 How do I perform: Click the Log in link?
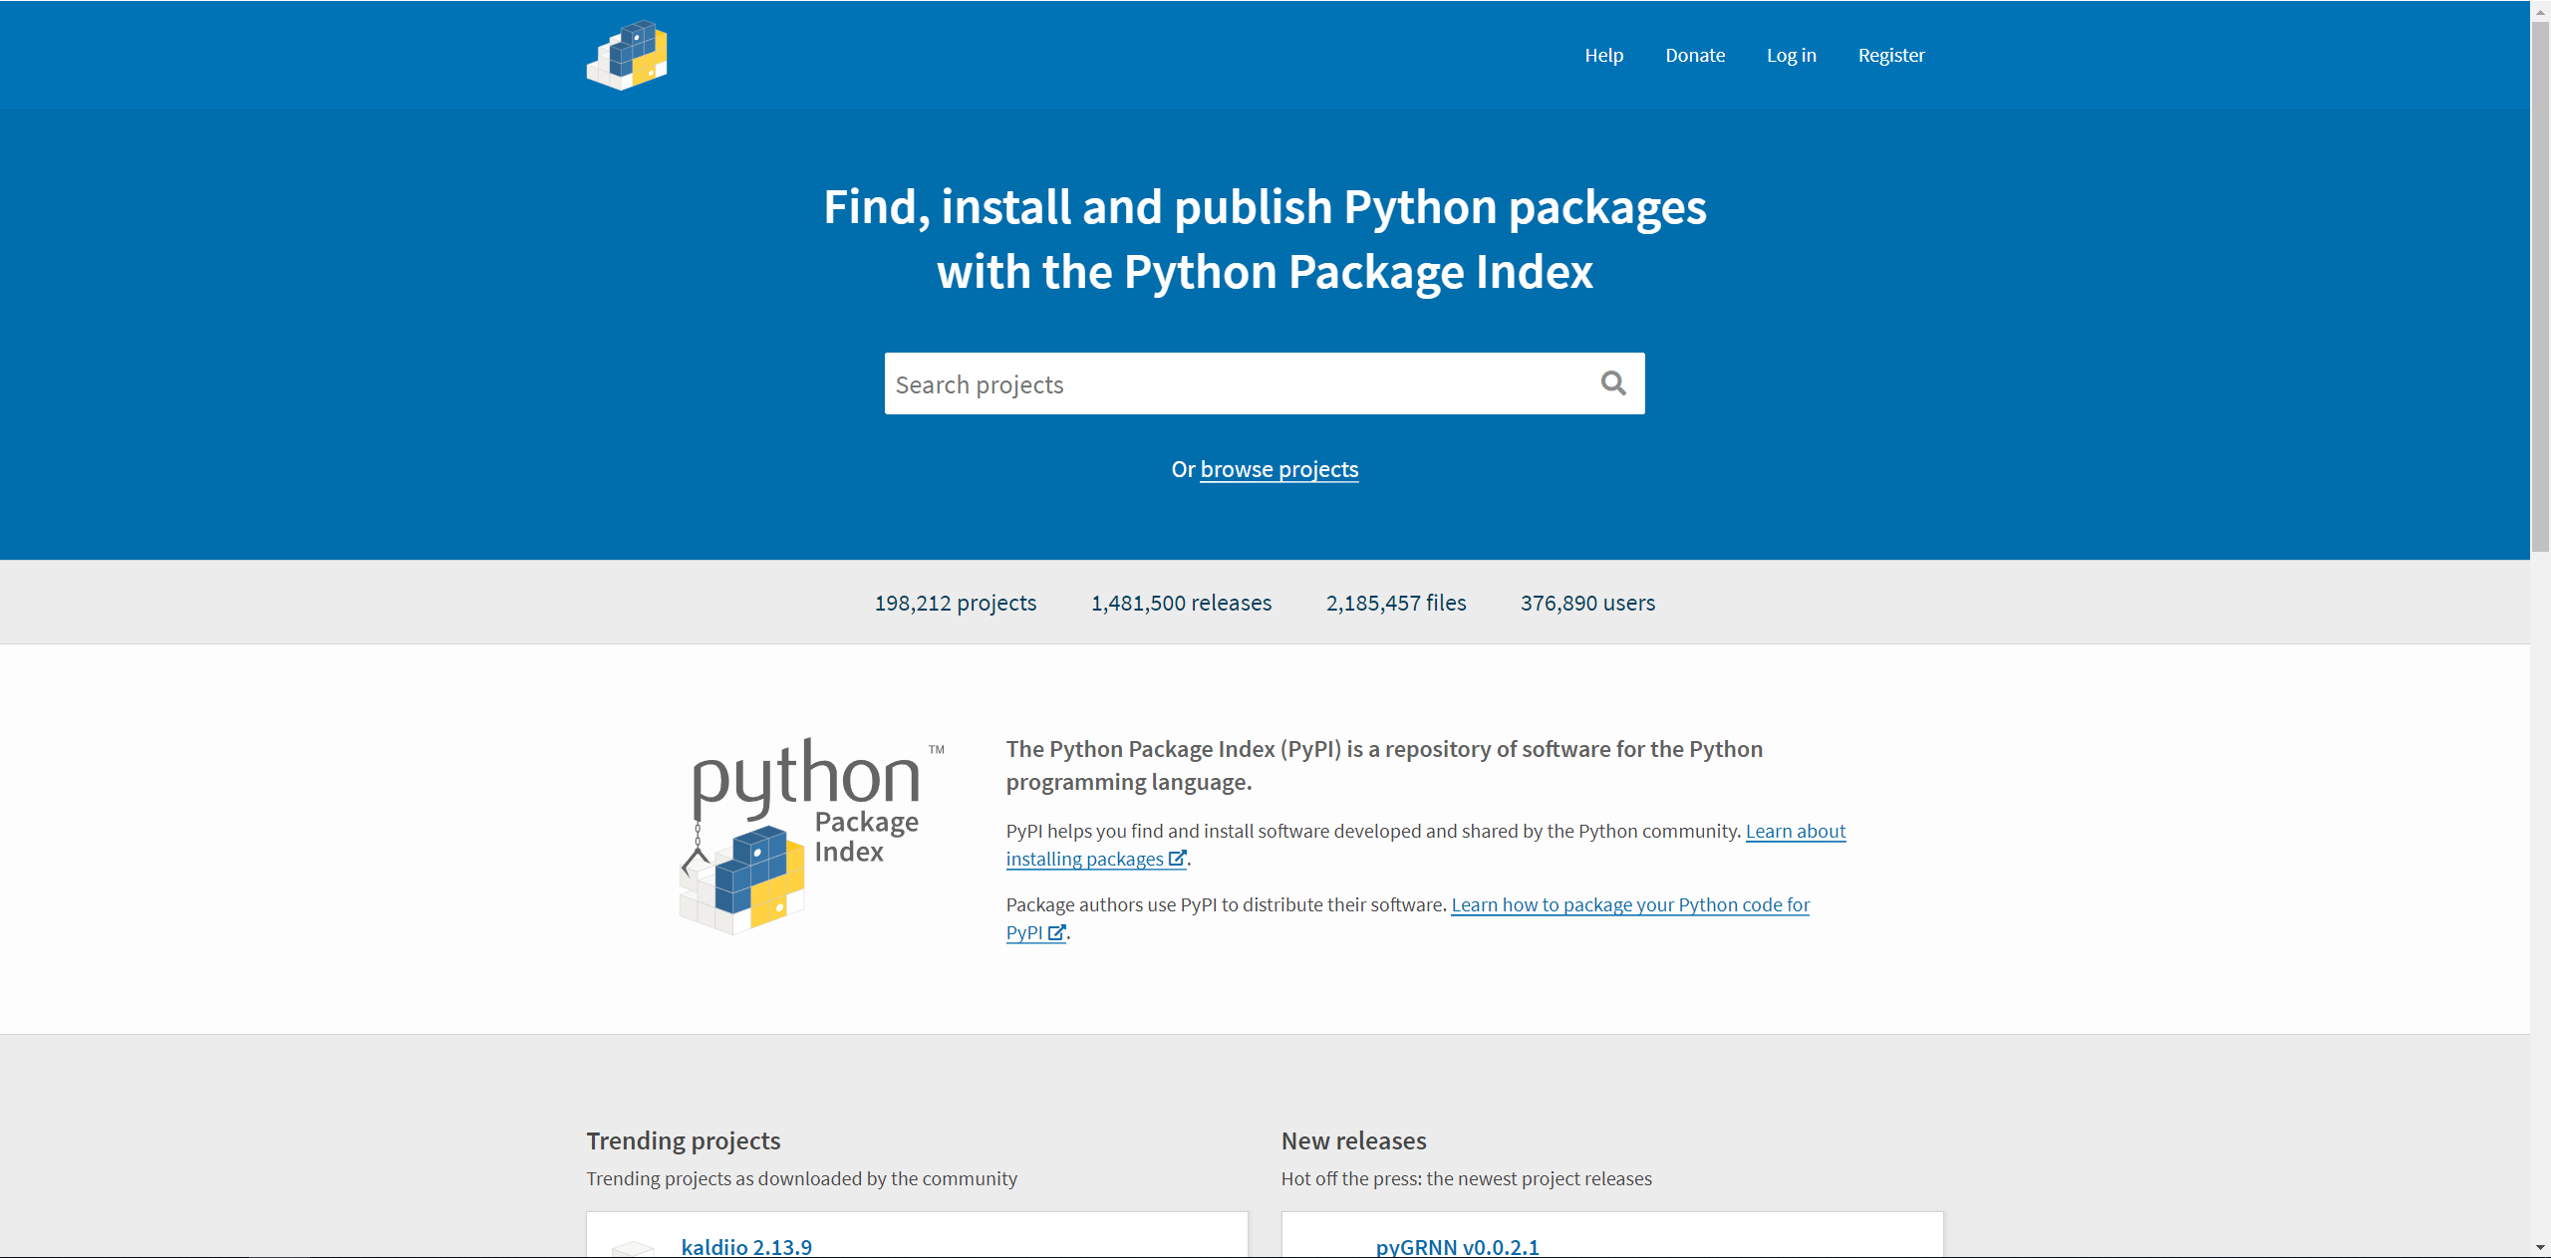pyautogui.click(x=1791, y=55)
